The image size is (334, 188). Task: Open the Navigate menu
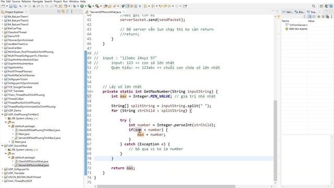(38, 1)
